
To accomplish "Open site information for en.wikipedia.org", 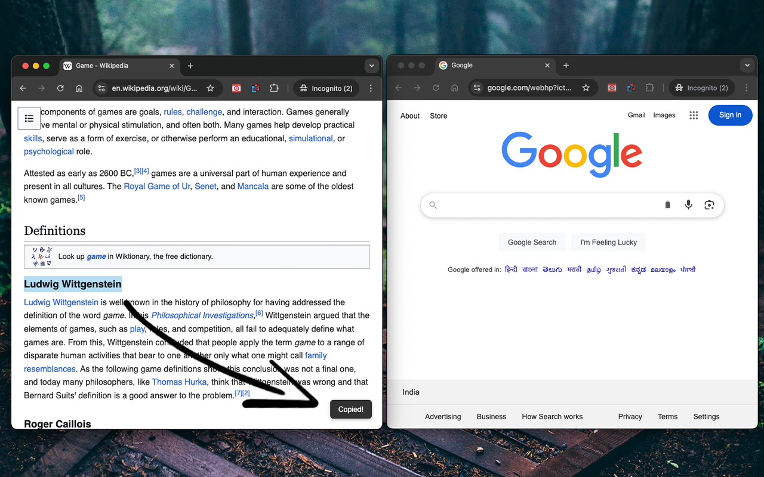I will click(101, 88).
